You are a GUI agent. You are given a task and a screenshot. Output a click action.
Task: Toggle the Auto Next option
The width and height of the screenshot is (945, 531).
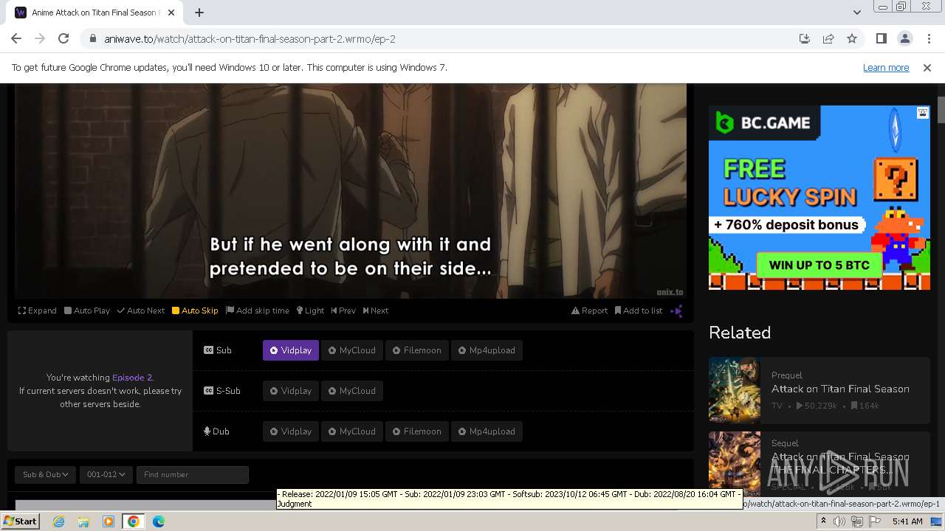[141, 310]
